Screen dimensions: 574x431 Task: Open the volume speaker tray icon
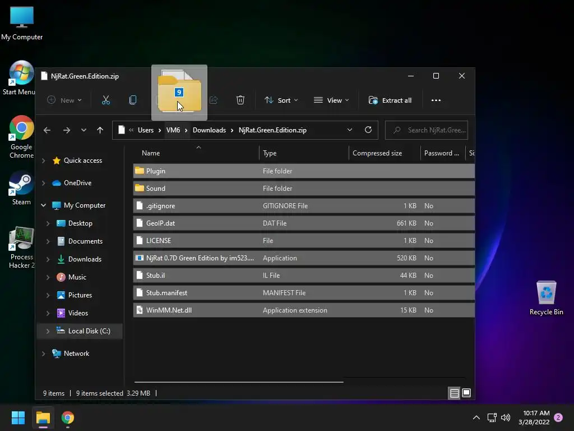pos(506,418)
